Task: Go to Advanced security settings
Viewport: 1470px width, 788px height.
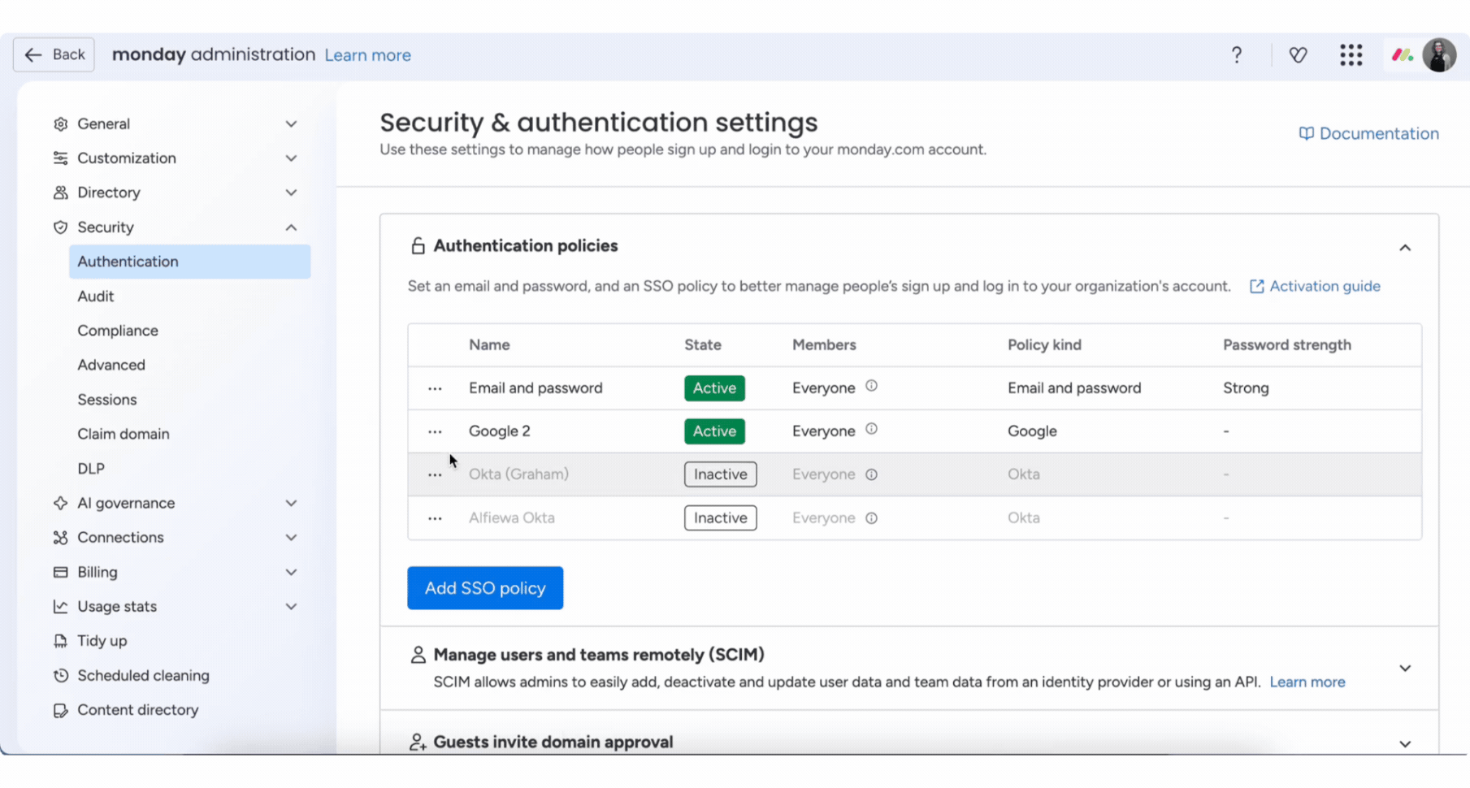Action: pos(111,365)
